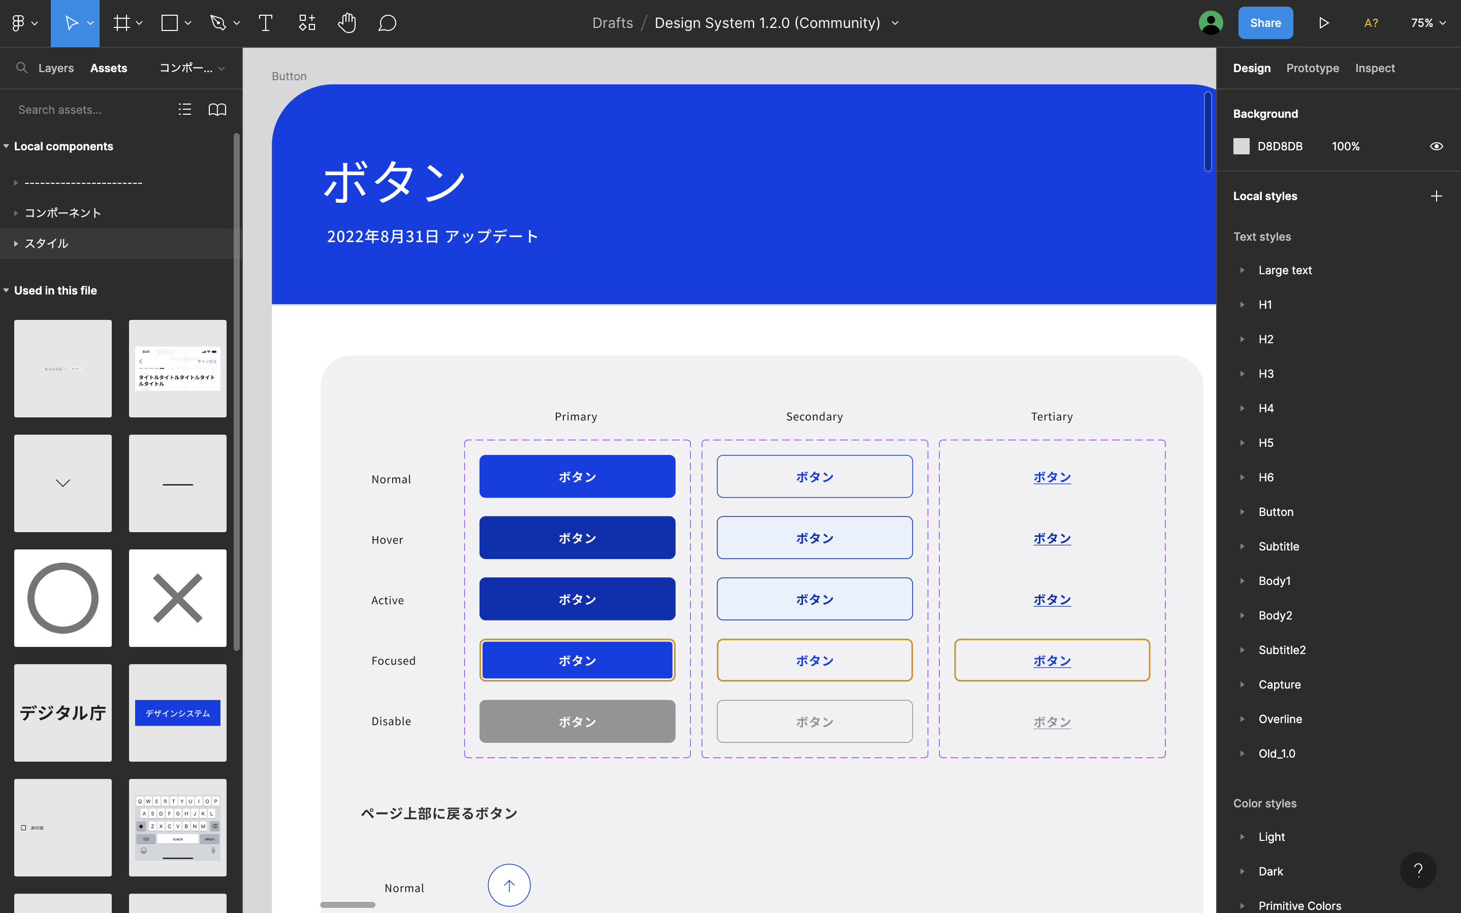This screenshot has width=1461, height=913.
Task: Select the Hand tool
Action: pyautogui.click(x=346, y=23)
